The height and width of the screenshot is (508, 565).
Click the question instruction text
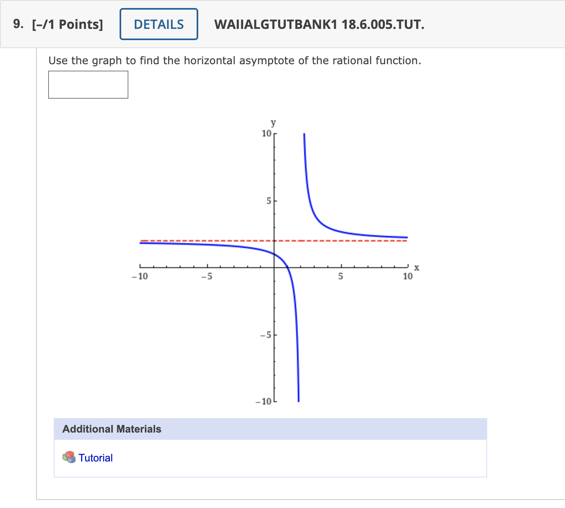pyautogui.click(x=234, y=61)
